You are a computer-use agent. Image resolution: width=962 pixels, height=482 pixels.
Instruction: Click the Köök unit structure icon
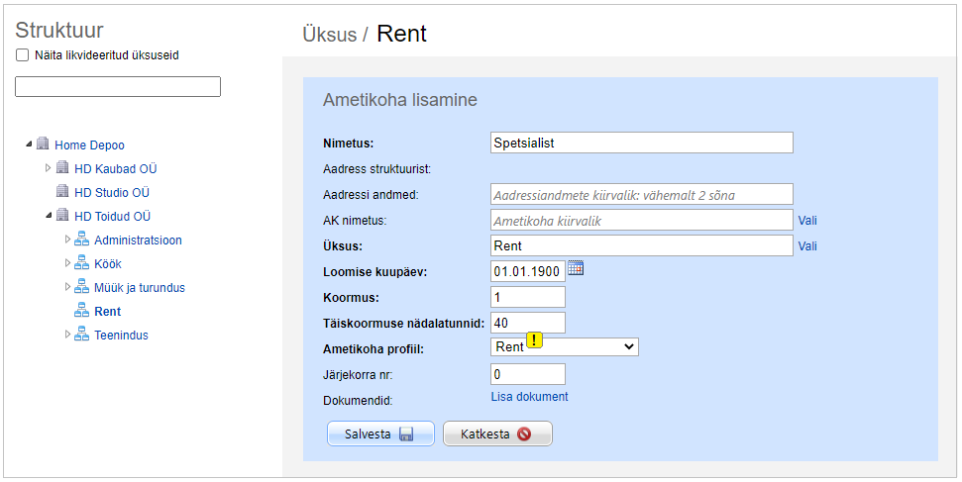tap(82, 263)
